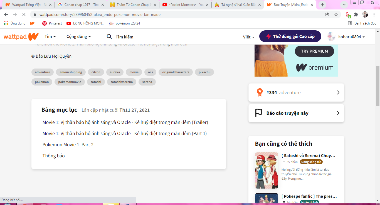Click Thử dùng gói Cao cấp button
The height and width of the screenshot is (205, 380).
290,36
